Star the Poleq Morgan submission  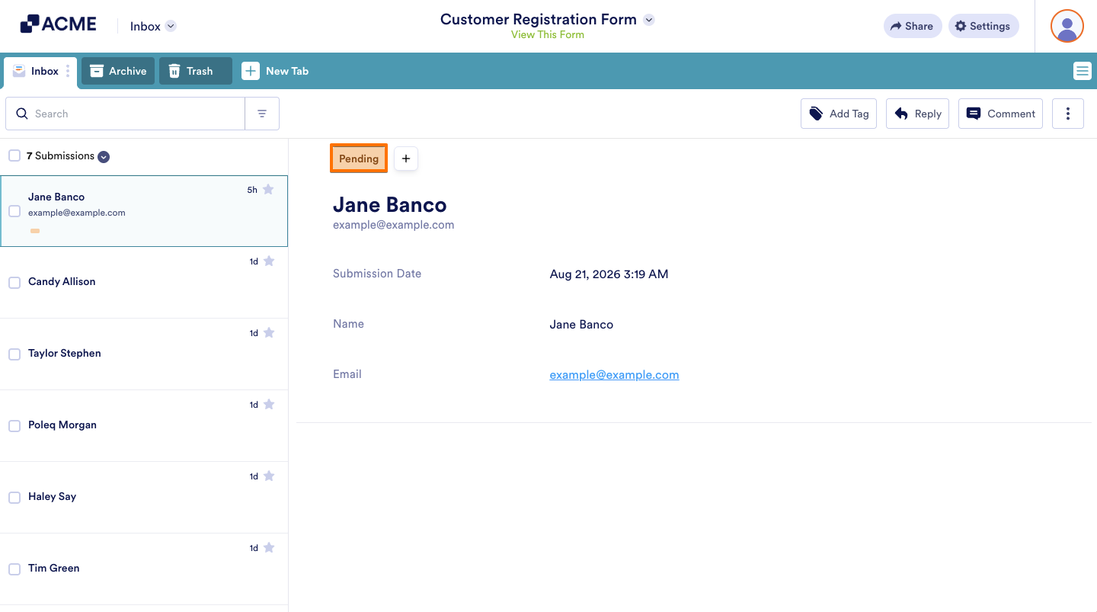(x=268, y=405)
